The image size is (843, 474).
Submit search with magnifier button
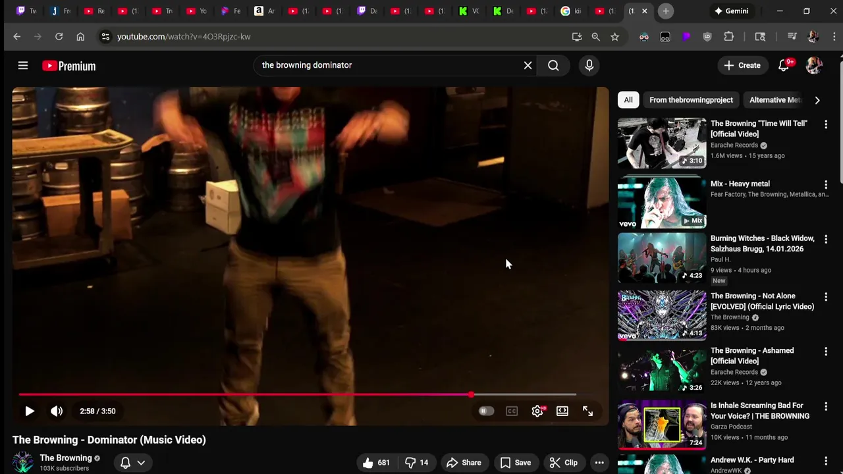(553, 65)
